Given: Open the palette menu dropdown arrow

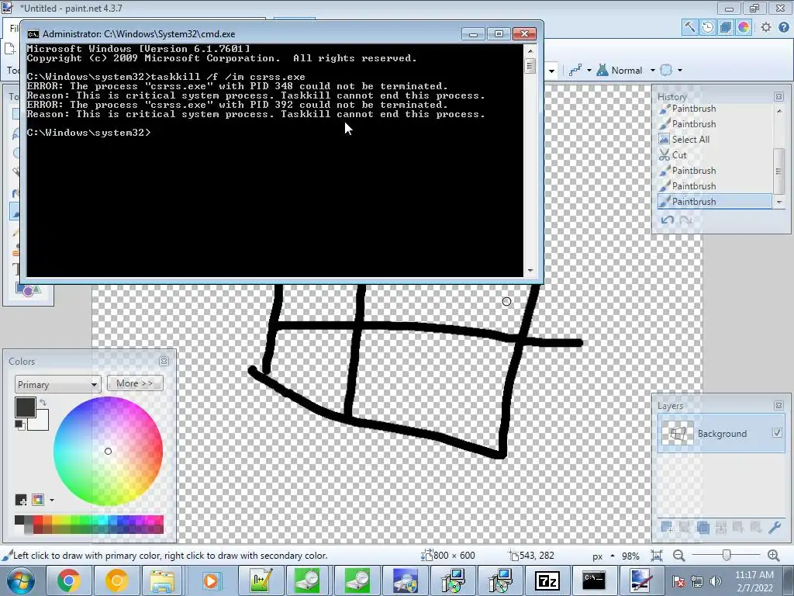Looking at the screenshot, I should coord(52,501).
